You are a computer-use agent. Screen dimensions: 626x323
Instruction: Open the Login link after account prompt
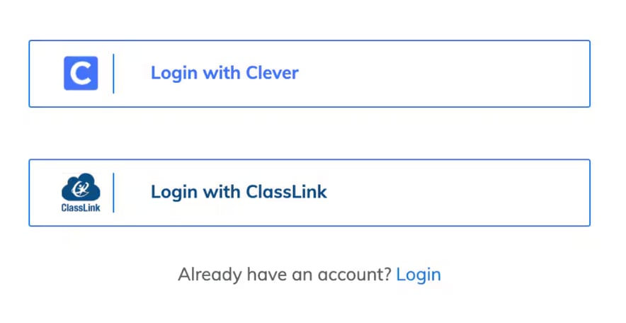coord(419,275)
